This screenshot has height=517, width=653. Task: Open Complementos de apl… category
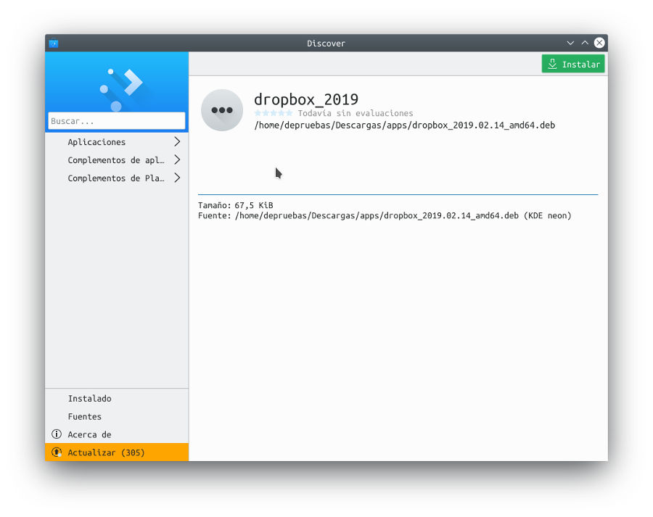point(117,160)
